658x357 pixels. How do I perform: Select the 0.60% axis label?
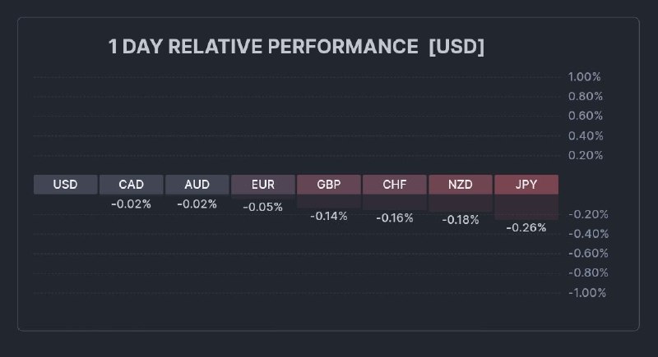pos(585,116)
